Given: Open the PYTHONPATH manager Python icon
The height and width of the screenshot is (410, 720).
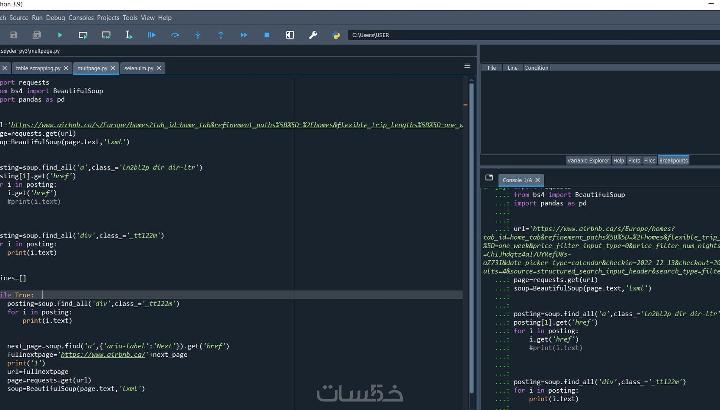Looking at the screenshot, I should 336,35.
